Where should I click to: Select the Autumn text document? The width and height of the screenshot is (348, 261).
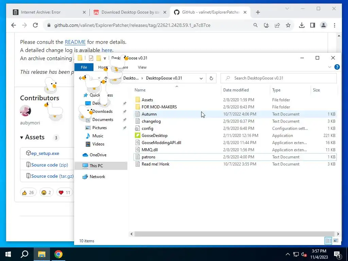pyautogui.click(x=149, y=114)
